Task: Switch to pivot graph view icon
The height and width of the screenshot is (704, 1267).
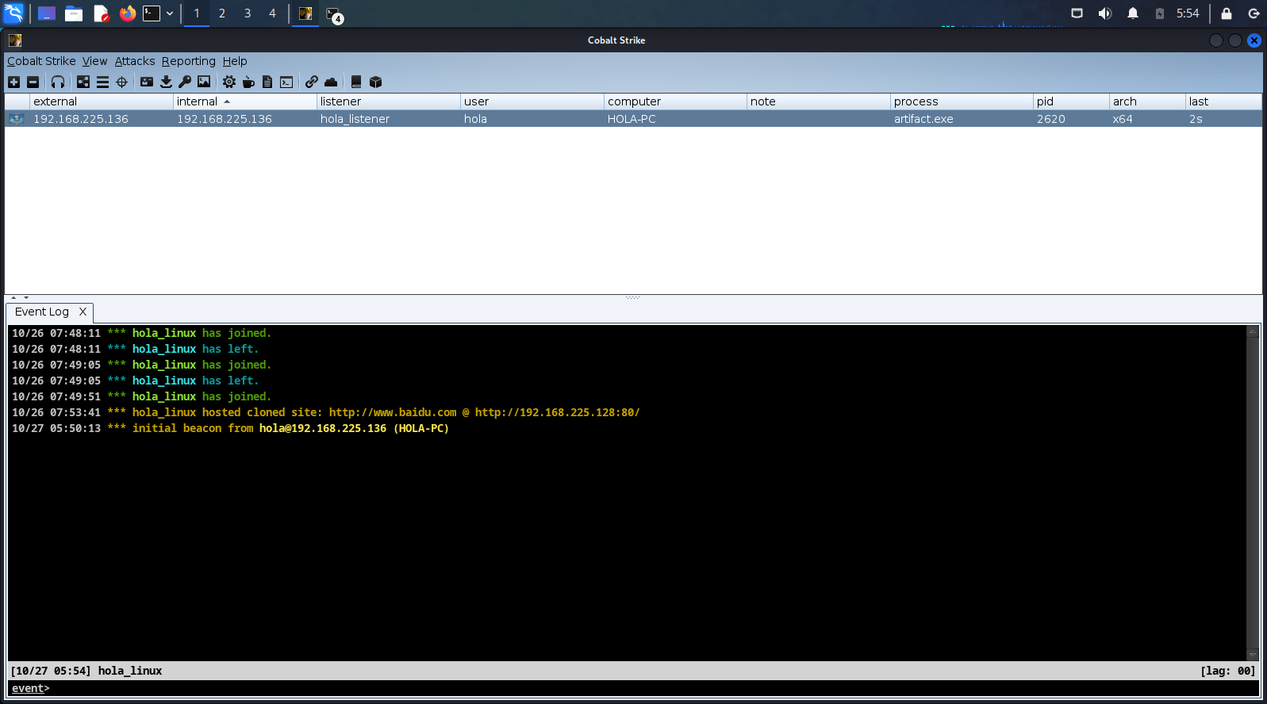Action: (83, 82)
